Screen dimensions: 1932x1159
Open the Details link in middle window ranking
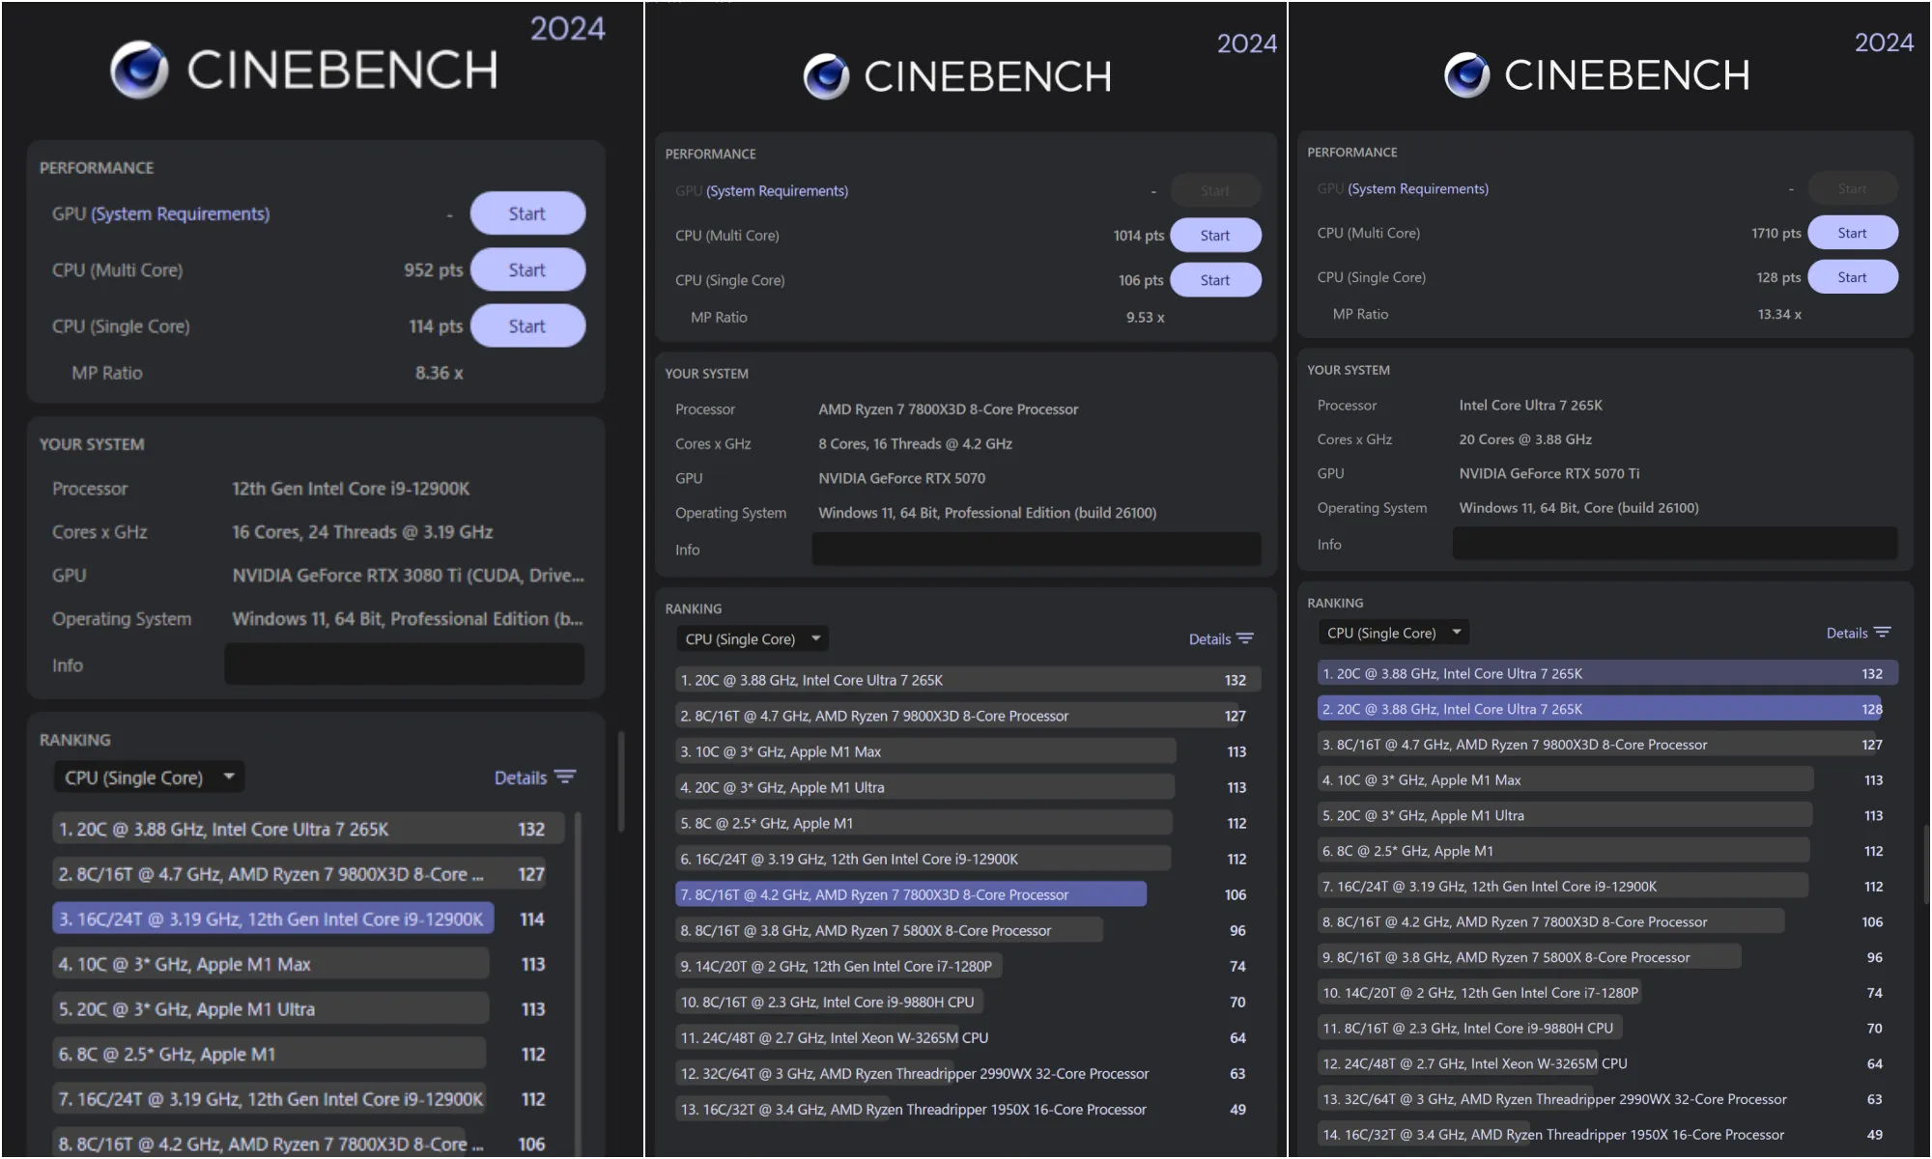[1209, 639]
